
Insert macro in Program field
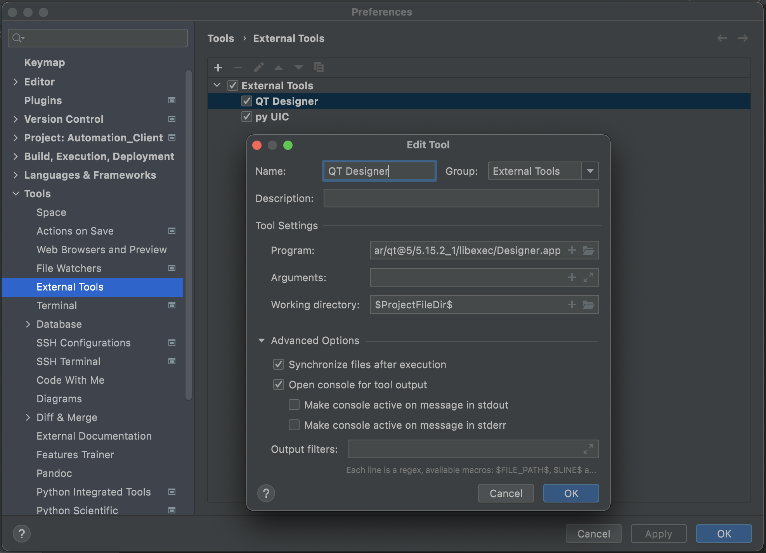pos(572,250)
